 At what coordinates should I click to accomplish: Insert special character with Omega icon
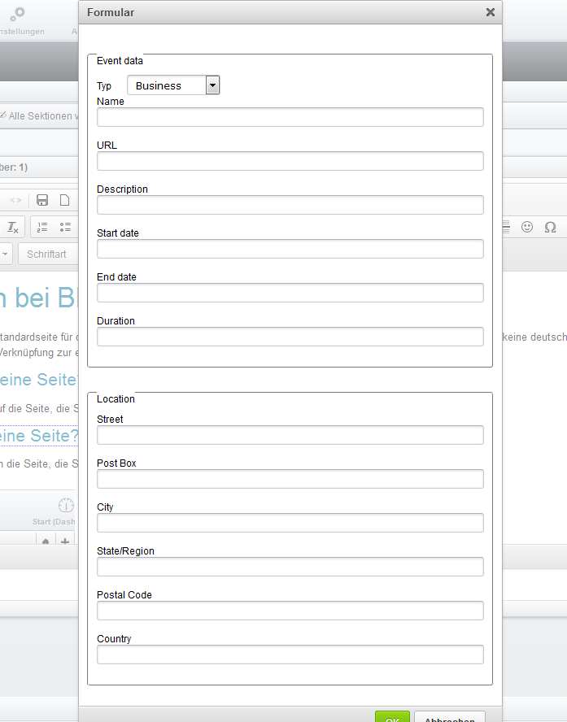(x=550, y=227)
